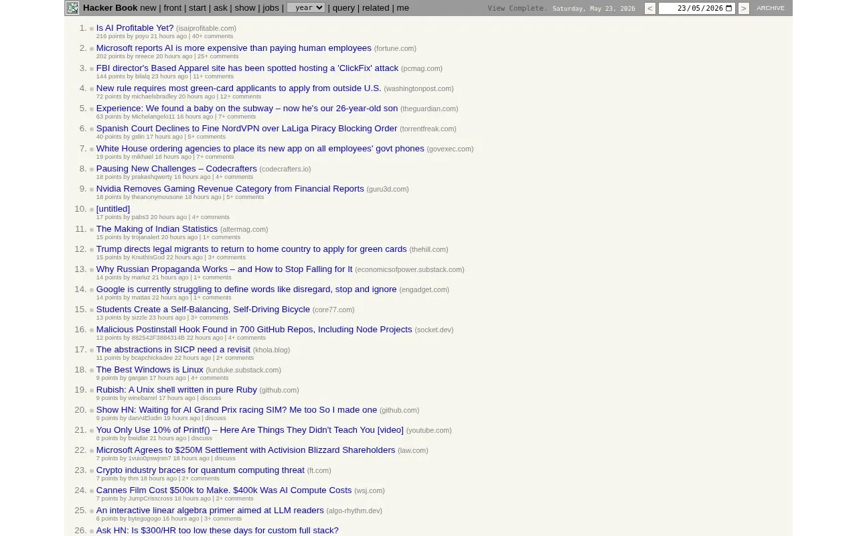Screen dimensions: 857x536
Task: Click the ARCHIVE button
Action: point(770,8)
